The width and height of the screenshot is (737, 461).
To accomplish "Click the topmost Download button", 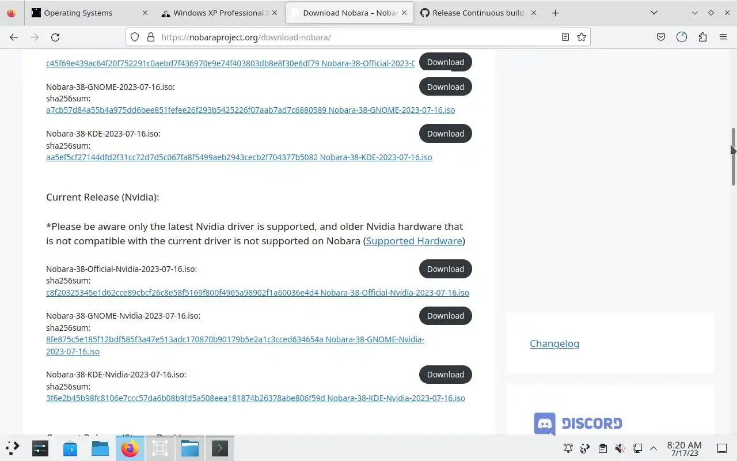I will click(445, 62).
